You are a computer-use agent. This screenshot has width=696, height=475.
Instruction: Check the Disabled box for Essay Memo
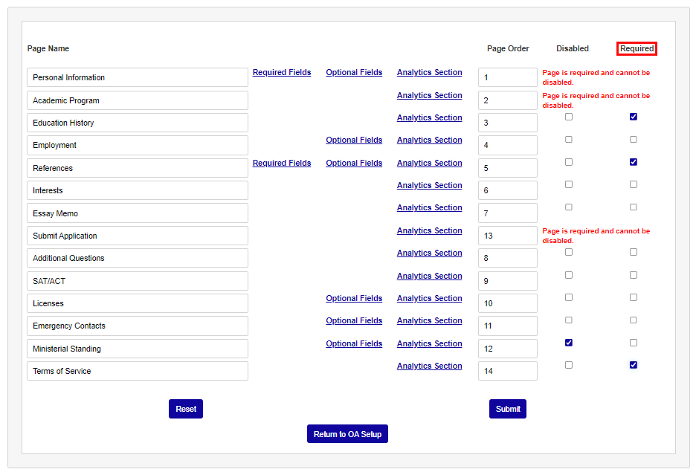point(569,207)
